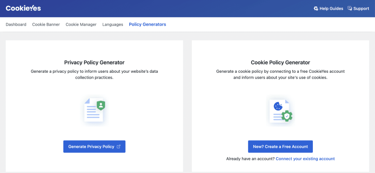Click 'Generate a privacy policy to inform users' description

click(94, 74)
